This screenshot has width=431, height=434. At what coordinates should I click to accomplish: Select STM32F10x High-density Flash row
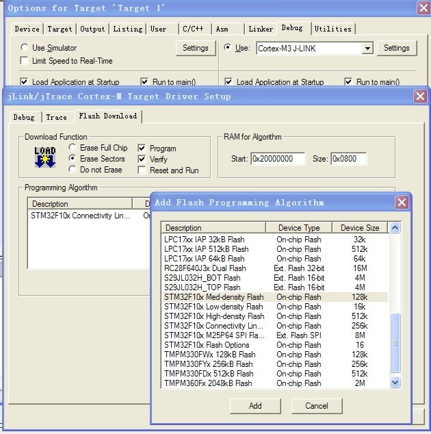point(275,316)
